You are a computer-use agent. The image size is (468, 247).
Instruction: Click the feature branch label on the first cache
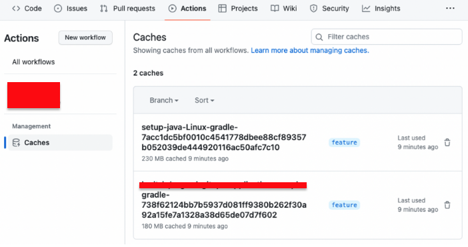click(344, 143)
